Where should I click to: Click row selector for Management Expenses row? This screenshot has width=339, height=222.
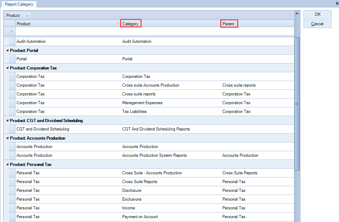point(12,103)
